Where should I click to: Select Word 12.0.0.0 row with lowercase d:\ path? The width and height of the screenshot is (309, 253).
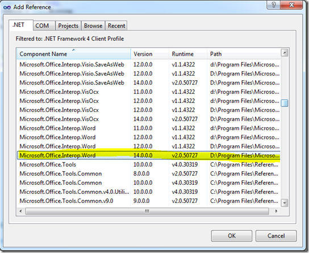click(149, 137)
